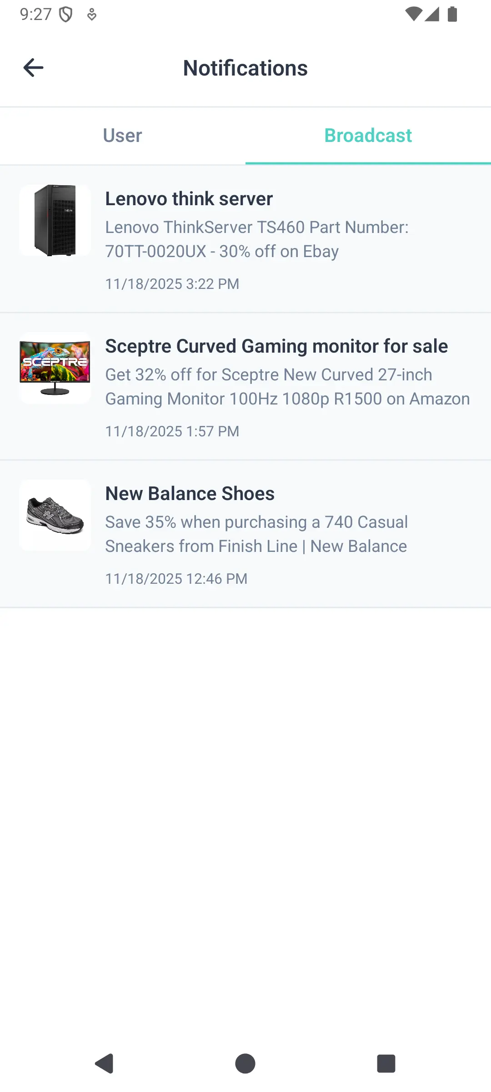491x1092 pixels.
Task: Tap the Ebay discount text for Lenovo server
Action: point(258,239)
